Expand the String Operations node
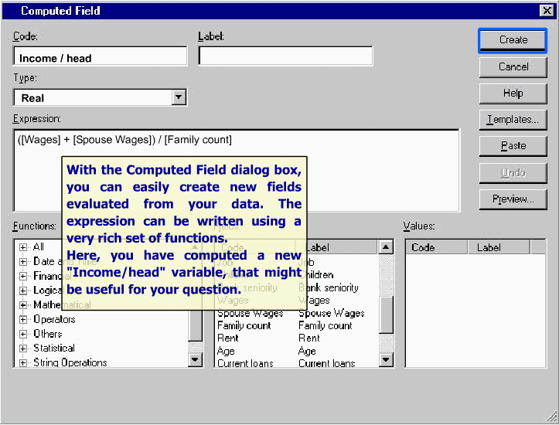Viewport: 559px width, 425px height. pos(23,362)
